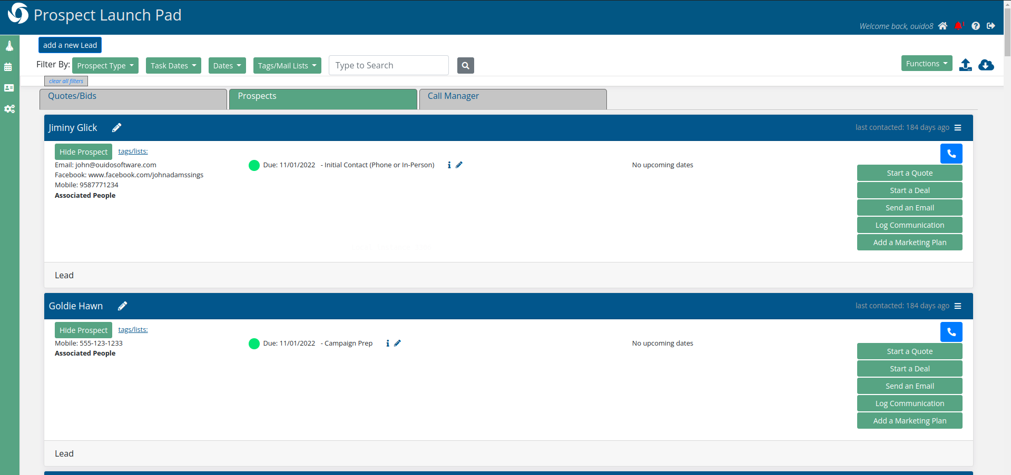Start a Deal for Goldie Hawn
This screenshot has width=1011, height=475.
(909, 369)
